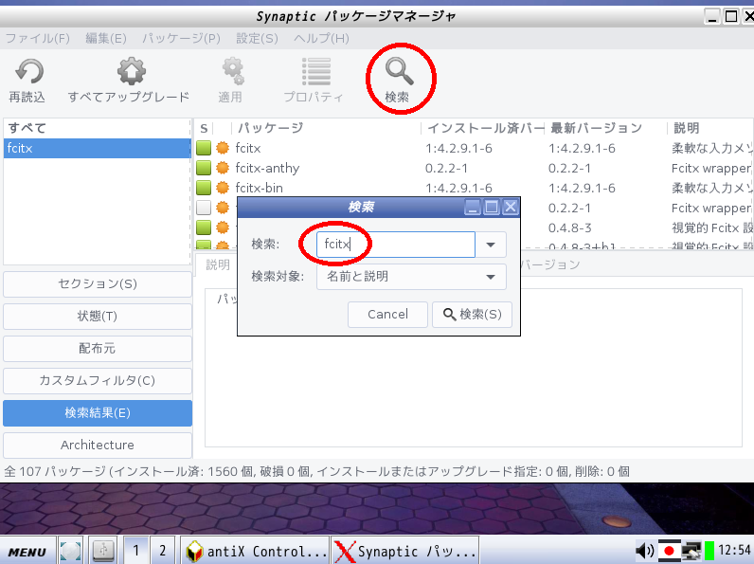The image size is (754, 564).
Task: Click the 再読込 reload toolbar icon
Action: pos(28,72)
